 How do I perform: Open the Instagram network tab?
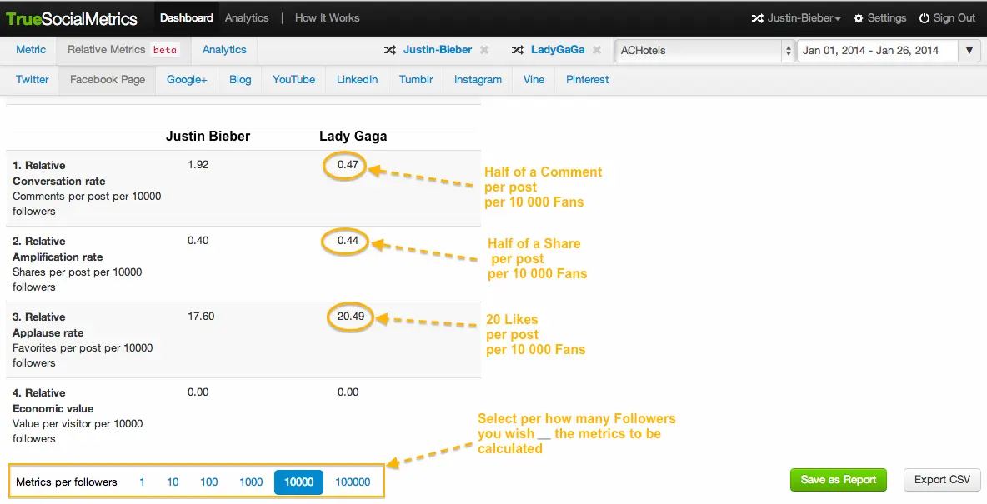[x=478, y=80]
